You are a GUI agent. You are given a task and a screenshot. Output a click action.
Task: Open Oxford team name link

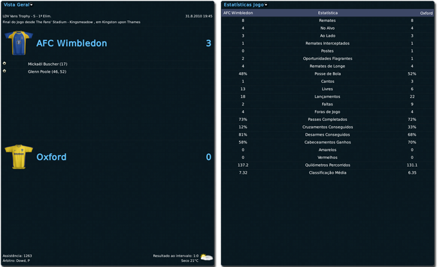(52, 157)
